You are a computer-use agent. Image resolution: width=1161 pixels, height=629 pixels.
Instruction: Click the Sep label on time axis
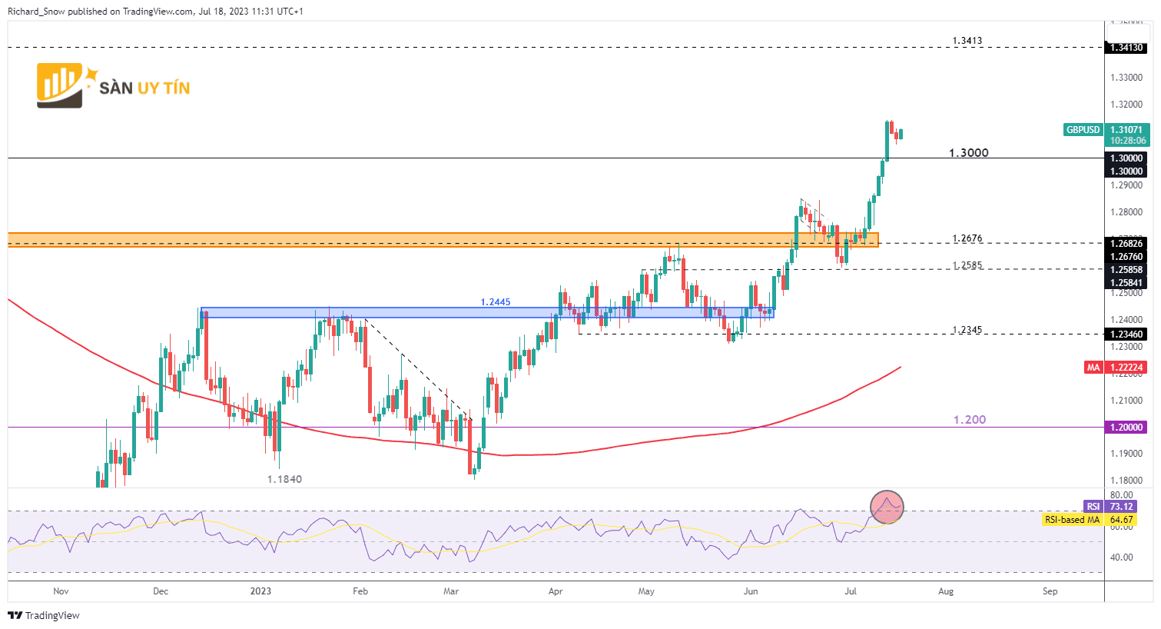click(1050, 591)
